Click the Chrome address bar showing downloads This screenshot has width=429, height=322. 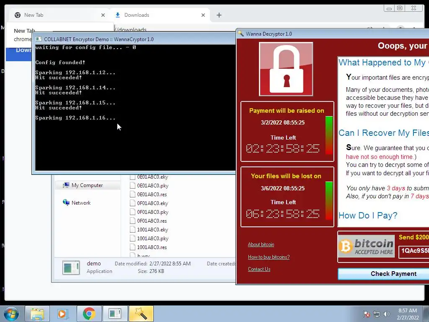point(131,30)
